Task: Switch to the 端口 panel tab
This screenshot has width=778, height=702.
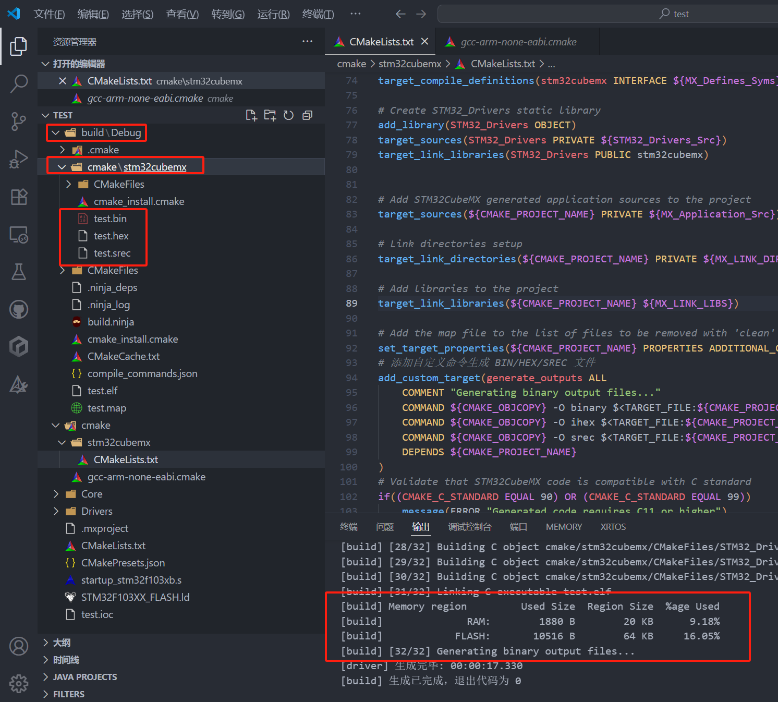Action: [x=518, y=527]
